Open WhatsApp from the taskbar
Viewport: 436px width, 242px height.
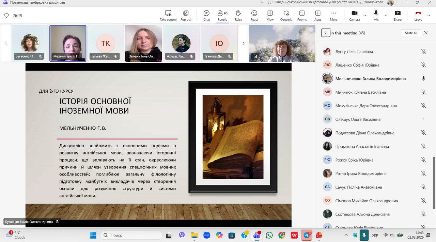(269, 235)
